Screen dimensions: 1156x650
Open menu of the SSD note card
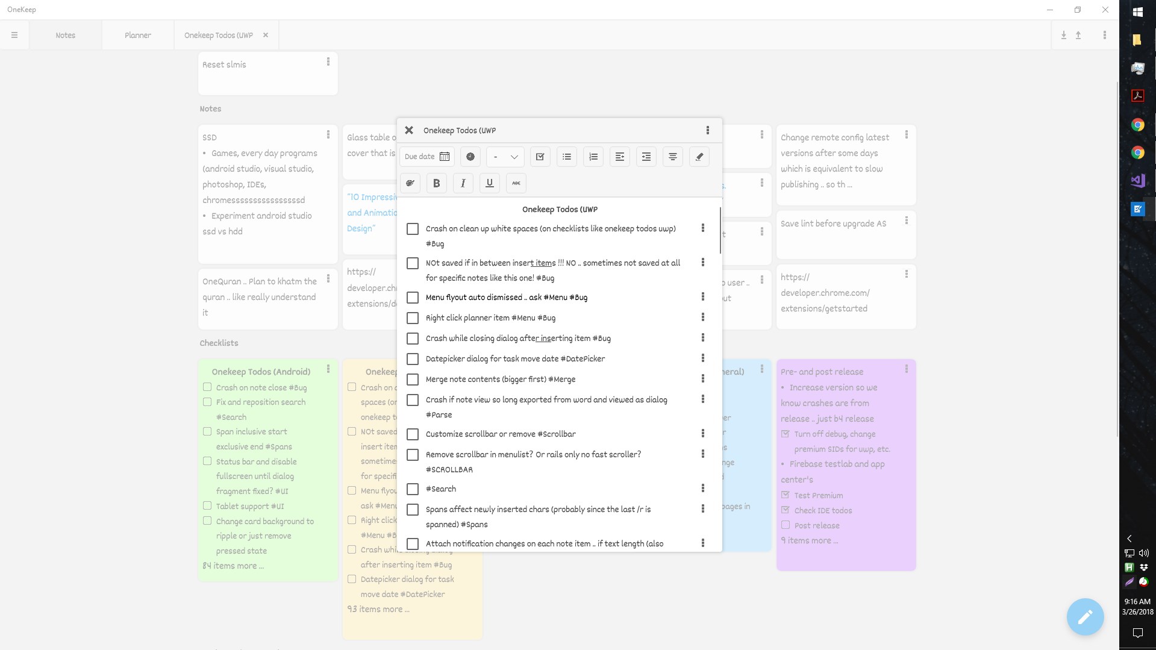point(328,134)
